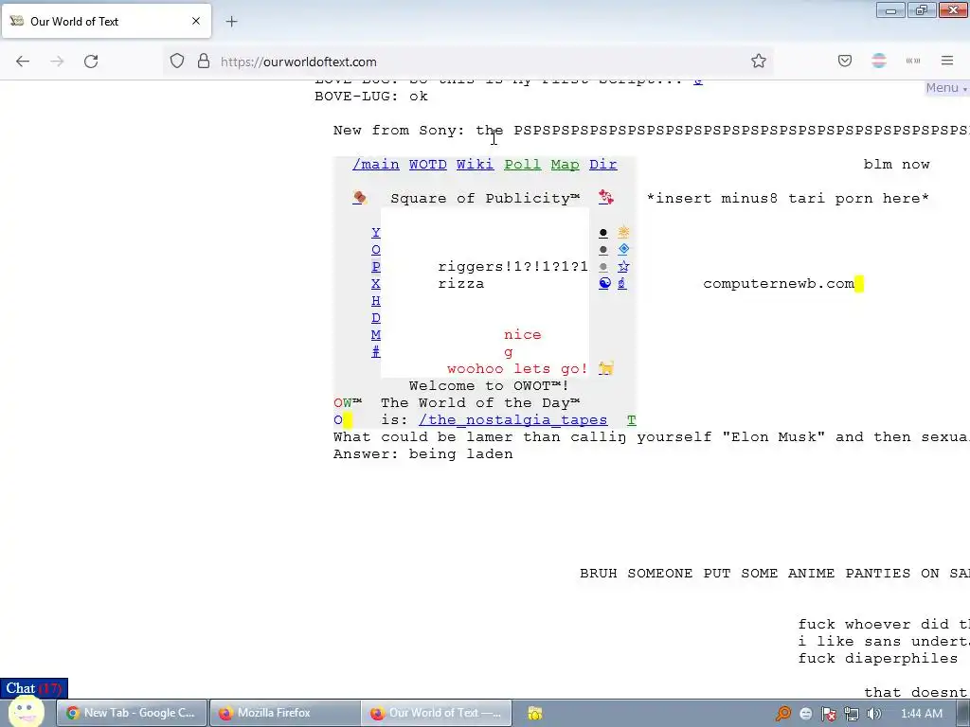Follow the Y letter link

(x=375, y=233)
